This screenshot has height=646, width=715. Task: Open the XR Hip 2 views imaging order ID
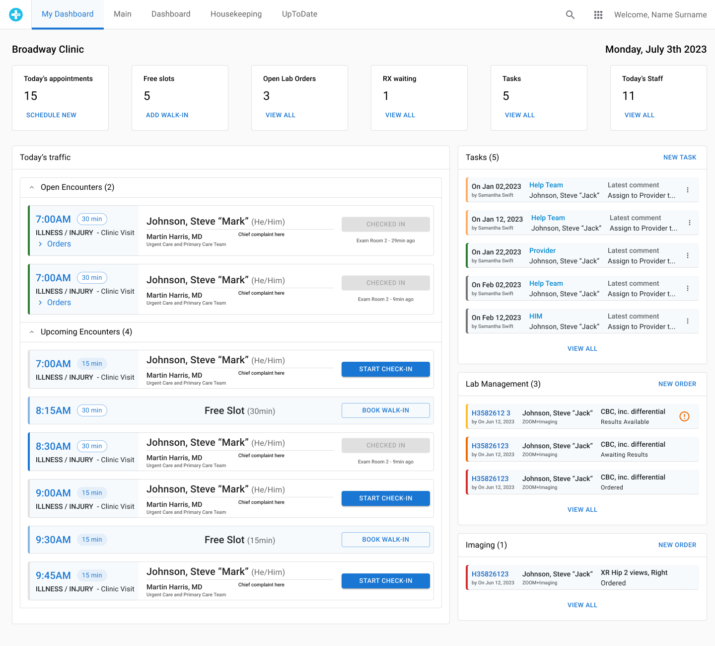490,574
